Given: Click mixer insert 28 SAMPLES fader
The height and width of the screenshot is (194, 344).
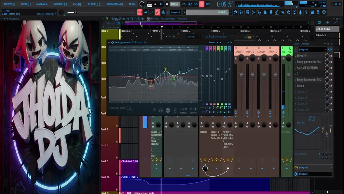Looking at the screenshot, I should tap(241, 75).
